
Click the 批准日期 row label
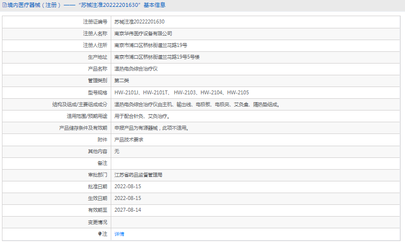click(98, 187)
